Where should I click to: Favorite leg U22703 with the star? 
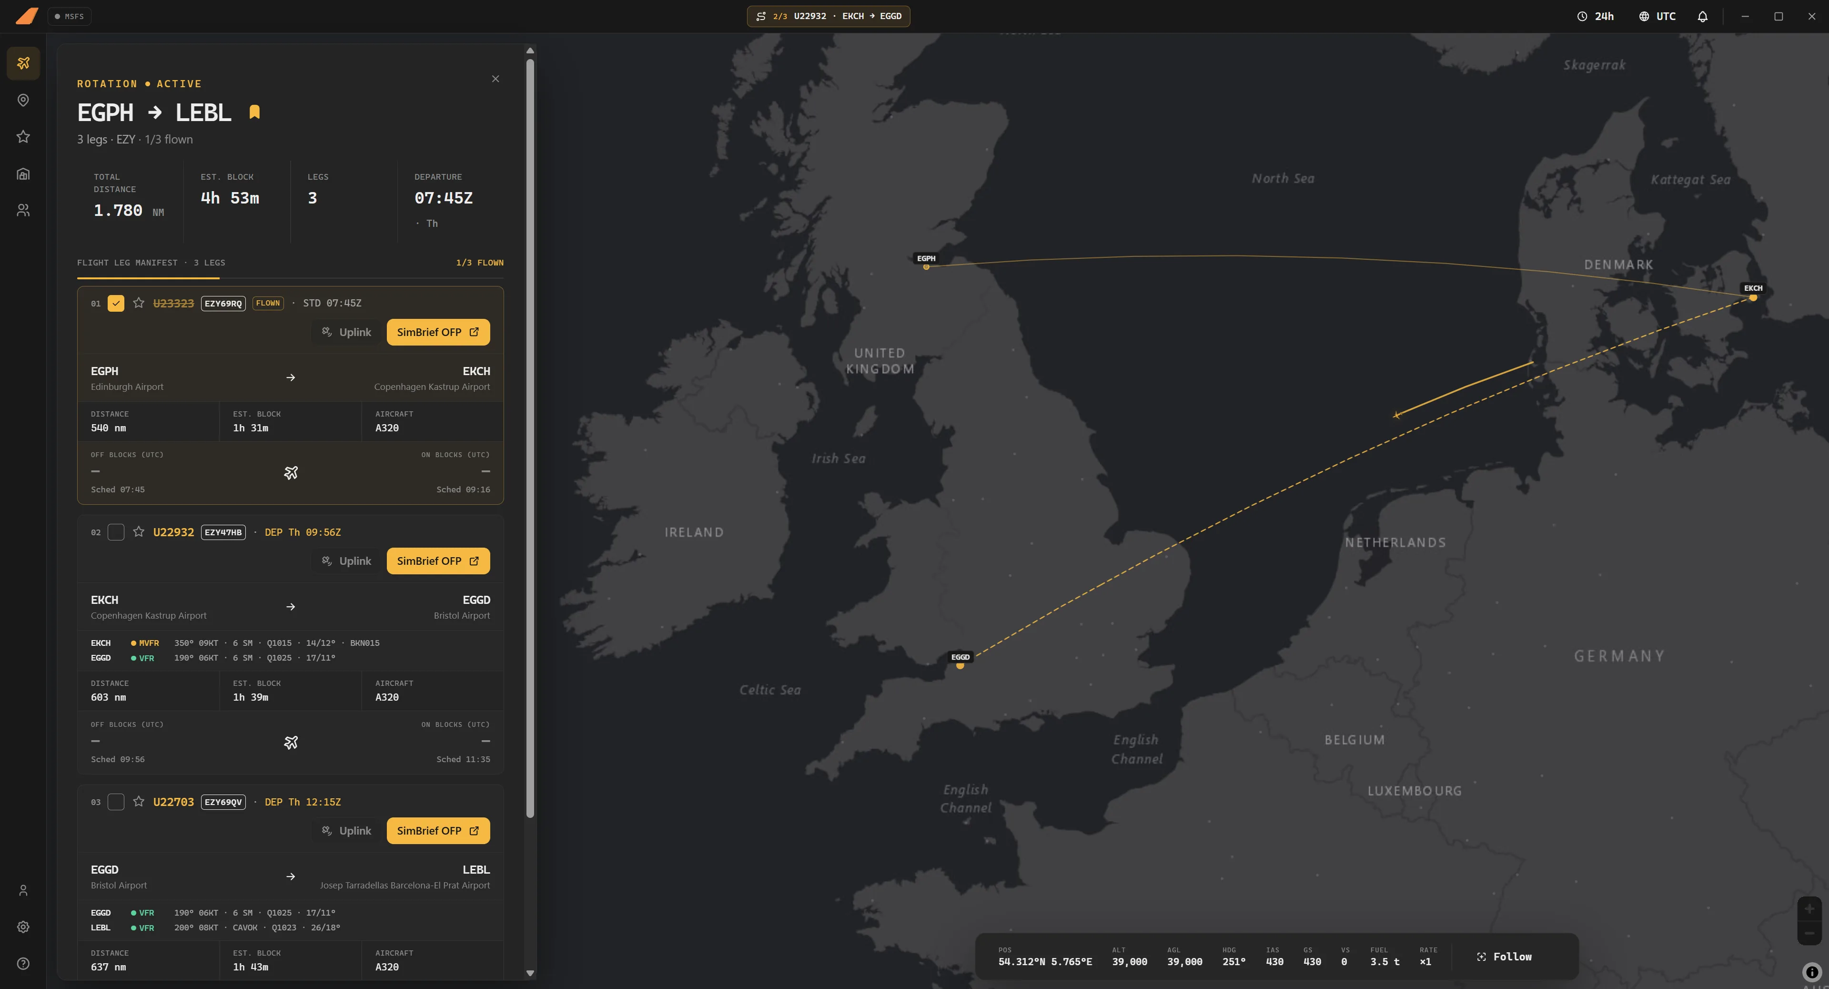coord(139,802)
